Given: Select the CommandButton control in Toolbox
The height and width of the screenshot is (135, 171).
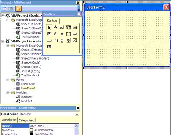Looking at the screenshot, I should (x=75, y=34).
